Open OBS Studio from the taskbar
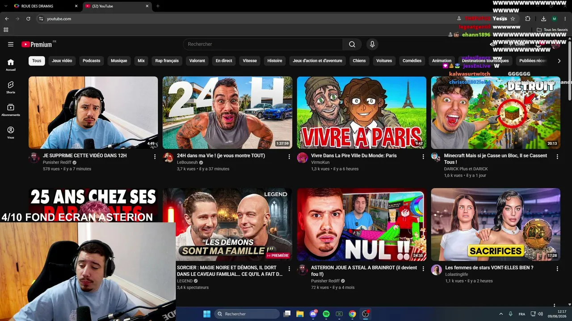The height and width of the screenshot is (321, 572). click(x=366, y=314)
